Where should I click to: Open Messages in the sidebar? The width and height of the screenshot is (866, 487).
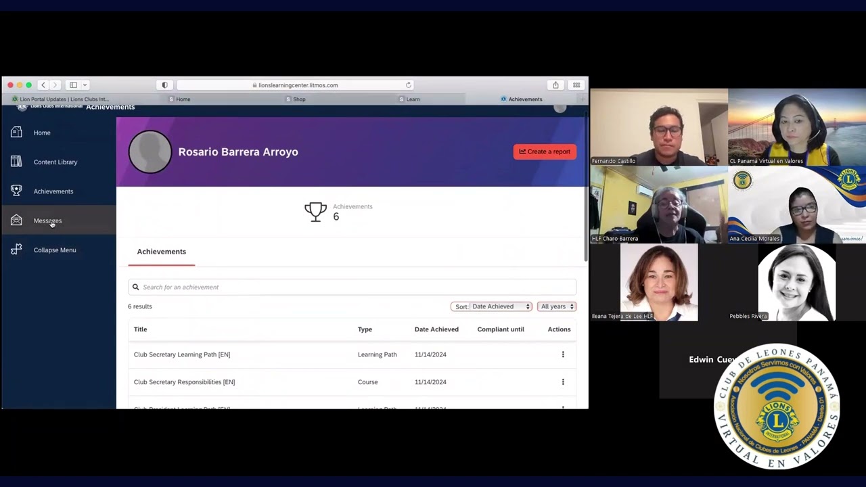click(47, 221)
